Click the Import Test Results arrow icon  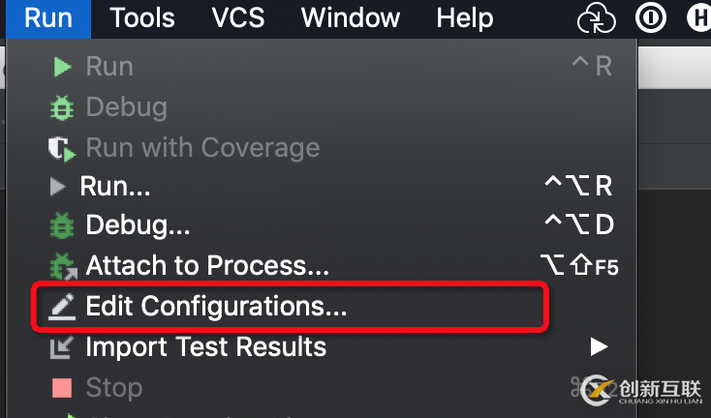point(62,346)
